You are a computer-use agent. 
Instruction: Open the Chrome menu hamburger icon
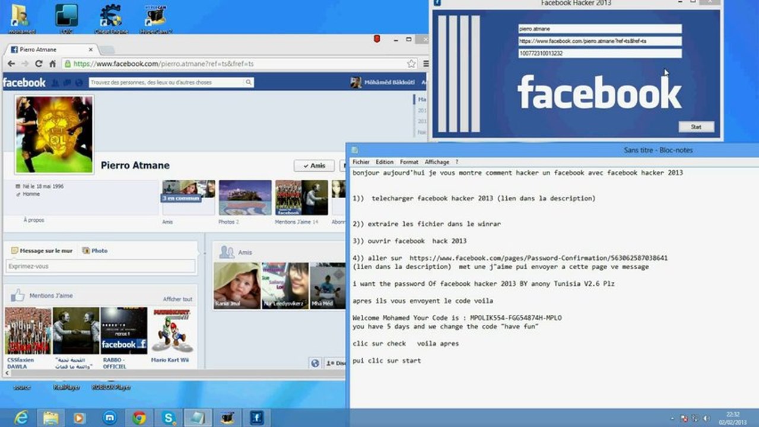coord(425,63)
